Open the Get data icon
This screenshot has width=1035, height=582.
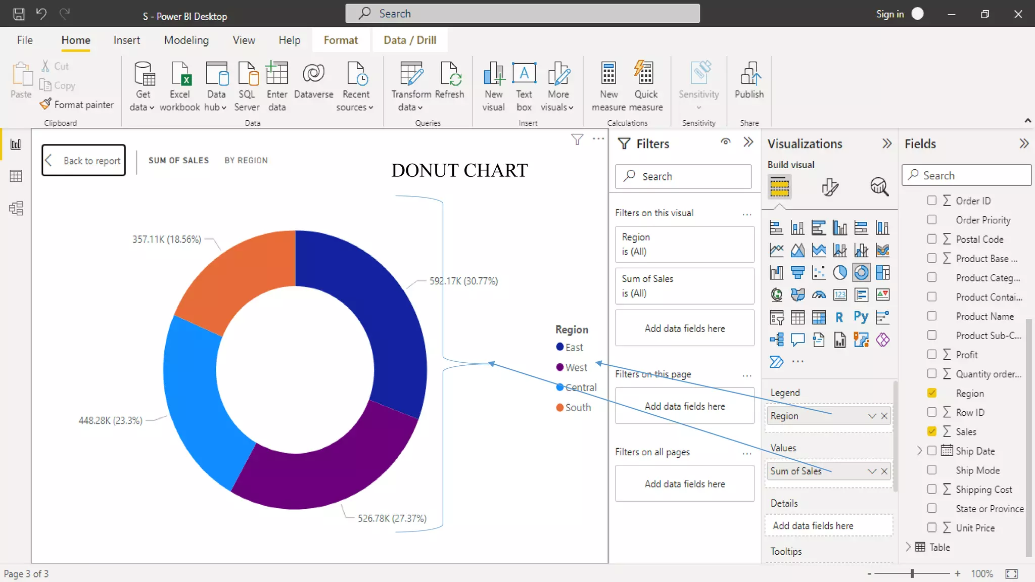coord(144,74)
